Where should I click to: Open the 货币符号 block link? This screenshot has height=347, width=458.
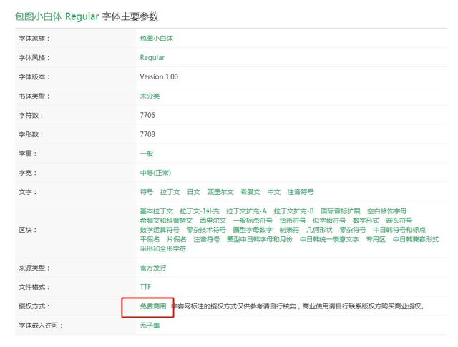[293, 221]
